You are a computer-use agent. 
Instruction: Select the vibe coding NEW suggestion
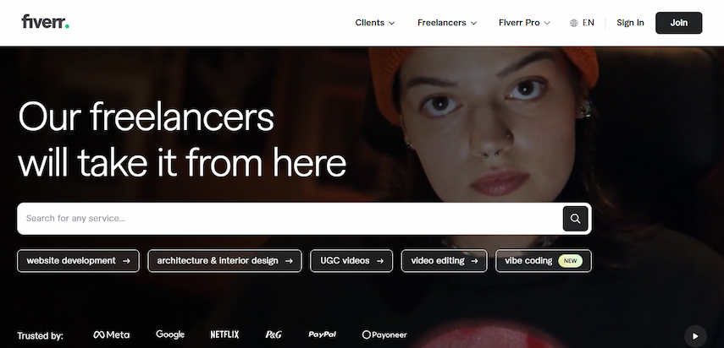(544, 261)
